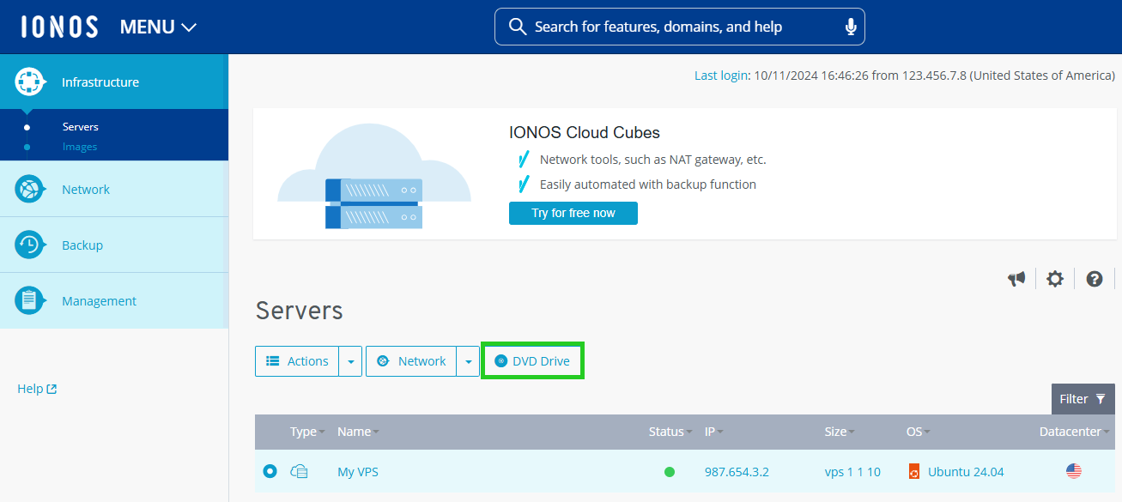Select the My VPS radio button
Viewport: 1122px width, 502px height.
point(270,471)
